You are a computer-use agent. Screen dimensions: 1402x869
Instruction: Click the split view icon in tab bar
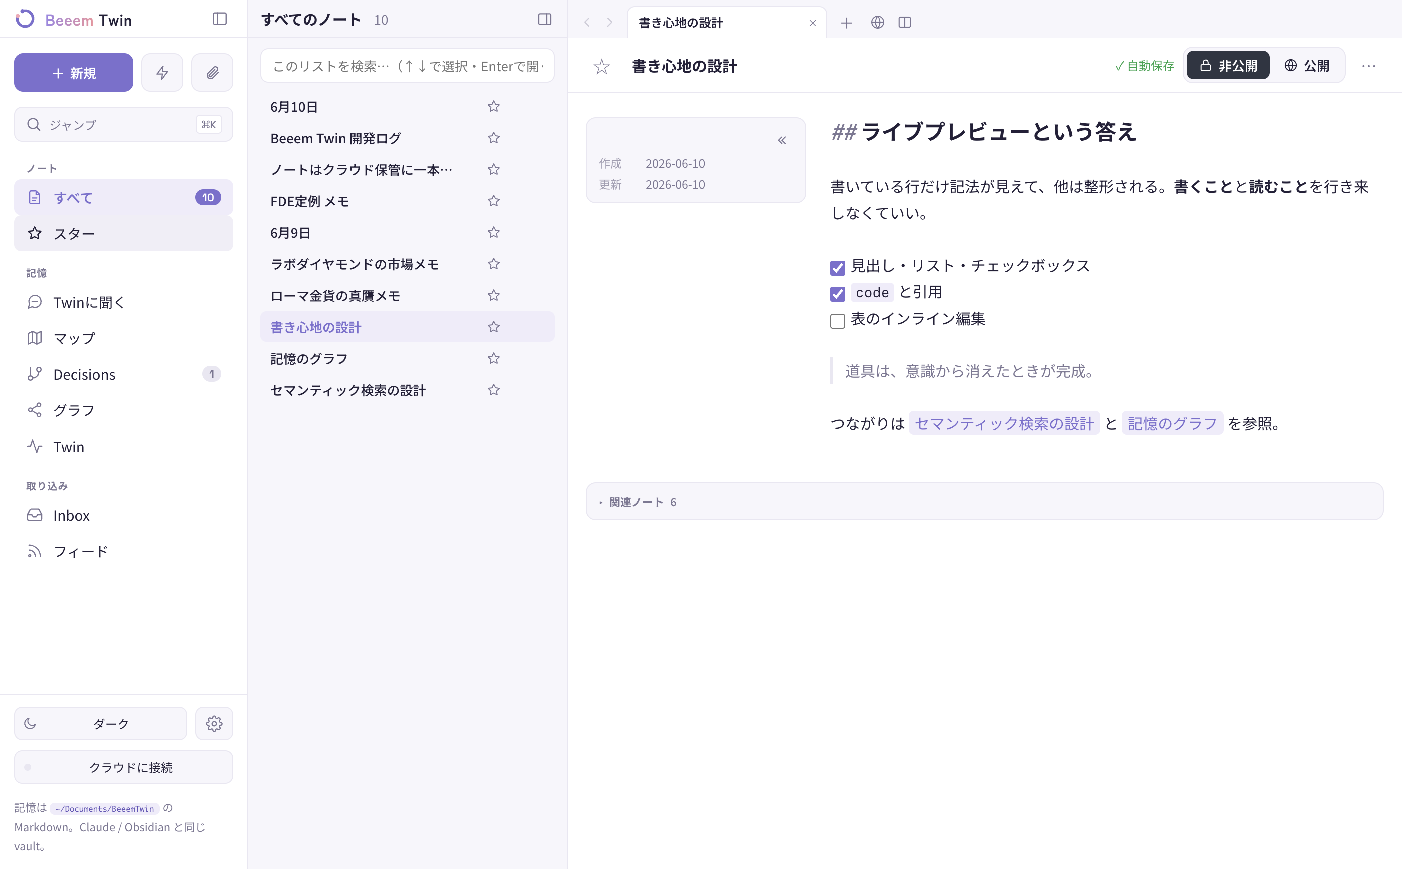click(905, 22)
